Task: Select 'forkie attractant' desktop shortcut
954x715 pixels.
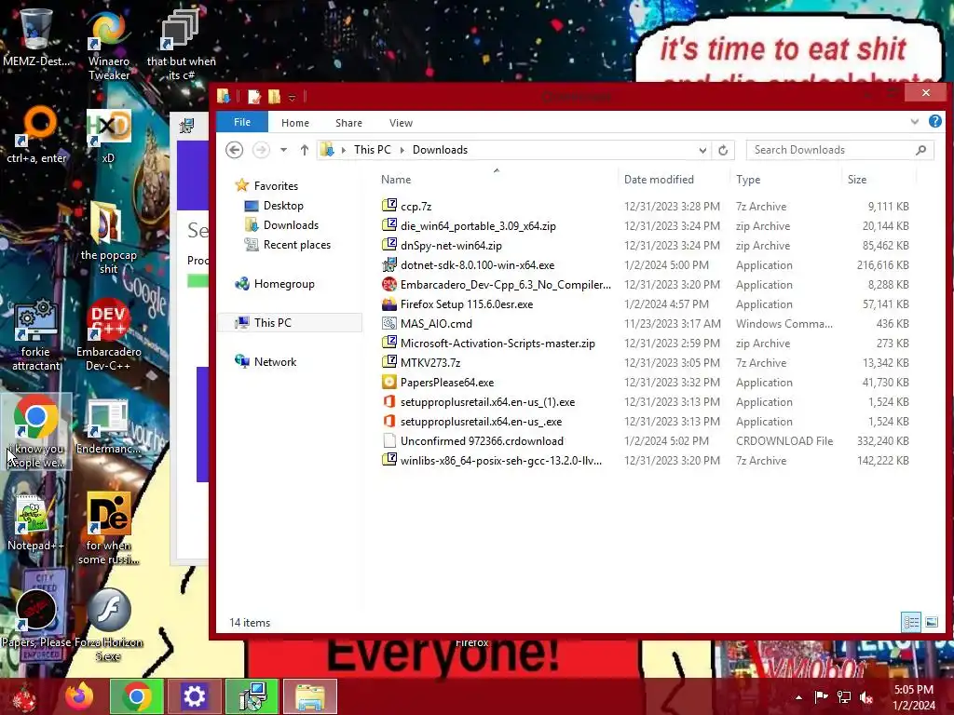Action: tap(36, 334)
